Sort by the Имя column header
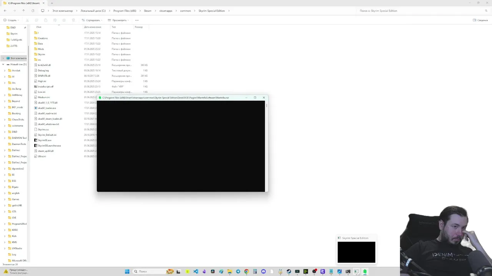The height and width of the screenshot is (276, 492). click(39, 27)
